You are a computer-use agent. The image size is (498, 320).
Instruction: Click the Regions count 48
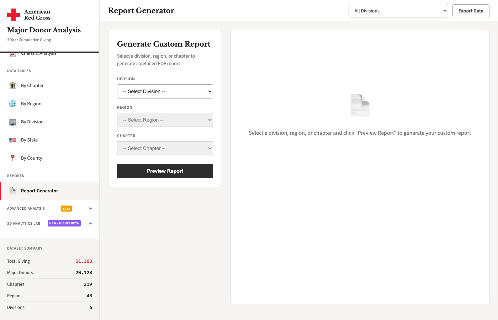89,296
